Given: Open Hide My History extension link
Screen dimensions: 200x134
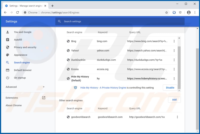Looking at the screenshot, I should tap(103, 88).
